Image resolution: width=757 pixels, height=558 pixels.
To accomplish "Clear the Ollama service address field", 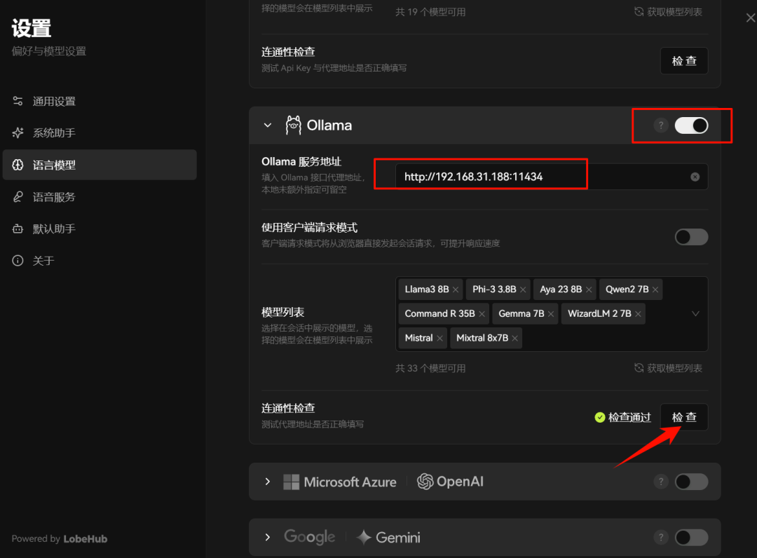I will (x=695, y=177).
